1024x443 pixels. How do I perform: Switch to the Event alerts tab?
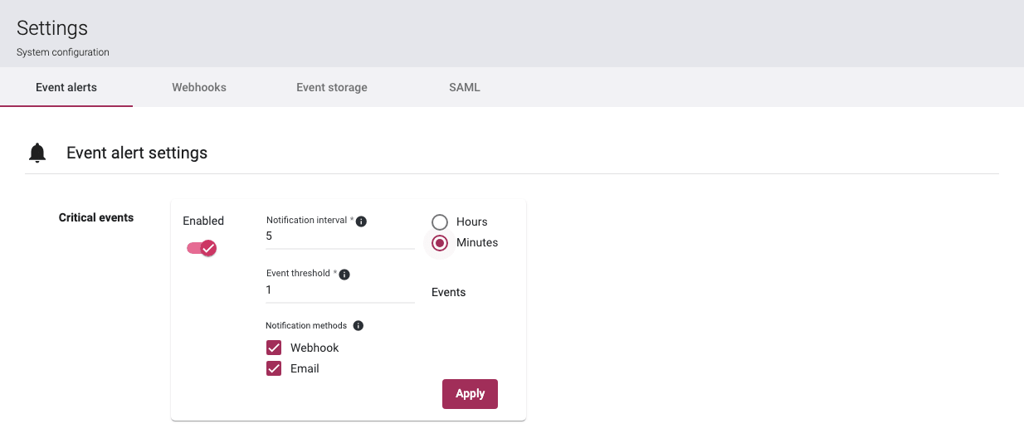point(66,87)
